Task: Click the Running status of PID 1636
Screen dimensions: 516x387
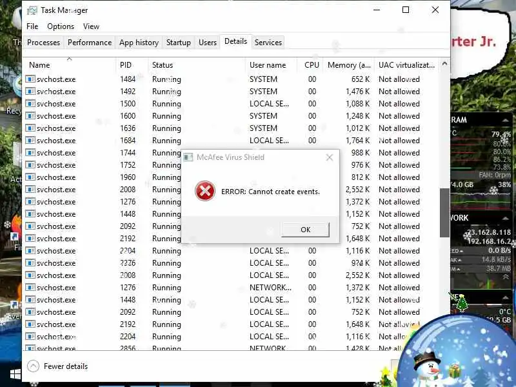Action: pyautogui.click(x=166, y=128)
